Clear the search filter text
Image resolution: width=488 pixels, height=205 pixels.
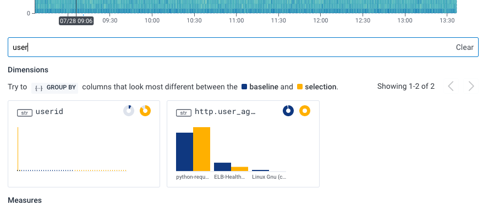tap(465, 47)
